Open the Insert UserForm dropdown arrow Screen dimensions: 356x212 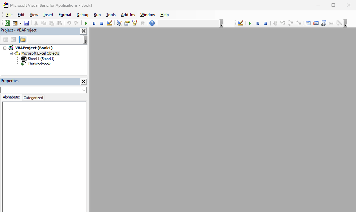20,23
